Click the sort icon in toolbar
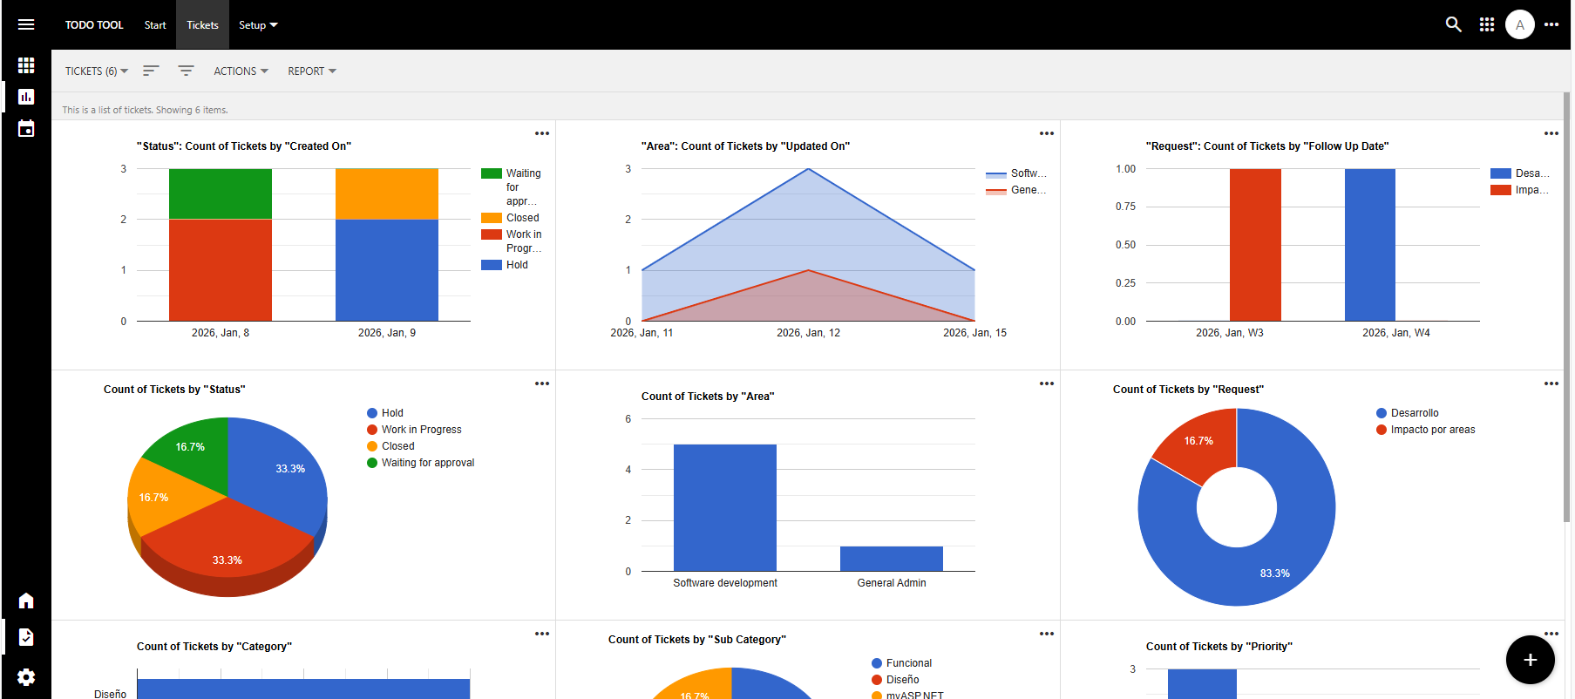Screen dimensions: 1575x699 [x=151, y=71]
